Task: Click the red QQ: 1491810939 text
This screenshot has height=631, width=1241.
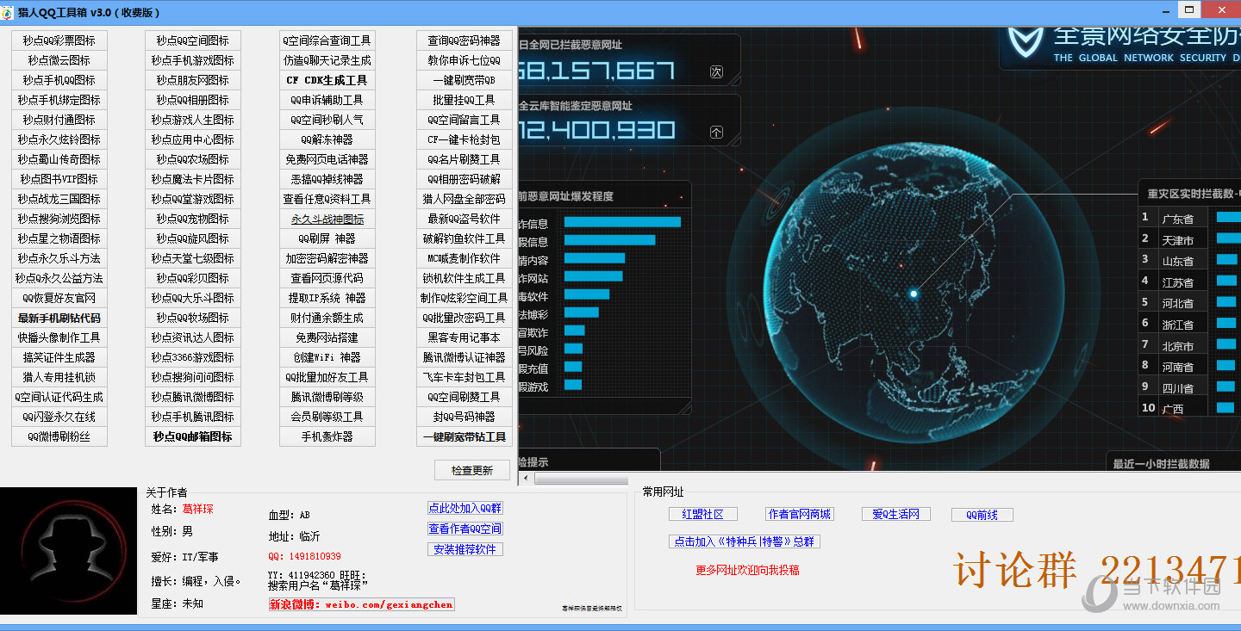Action: [304, 557]
